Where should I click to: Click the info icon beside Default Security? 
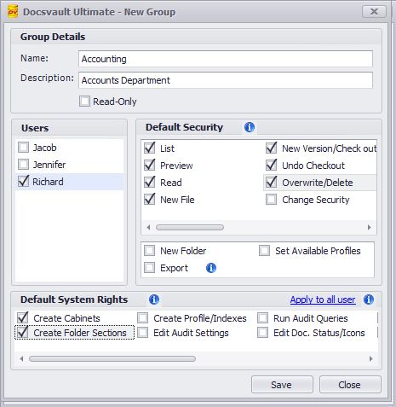point(250,127)
